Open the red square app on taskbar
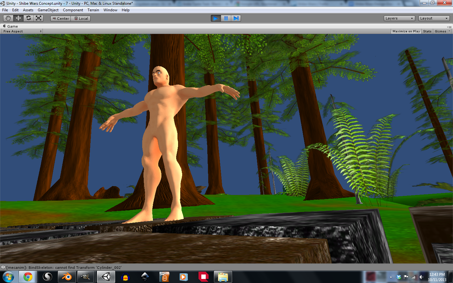Image resolution: width=453 pixels, height=283 pixels. click(204, 277)
